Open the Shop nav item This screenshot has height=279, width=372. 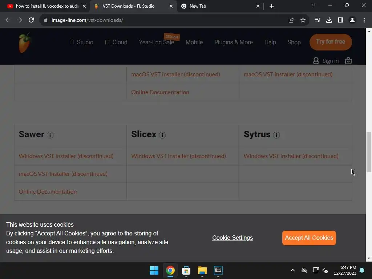pos(294,42)
